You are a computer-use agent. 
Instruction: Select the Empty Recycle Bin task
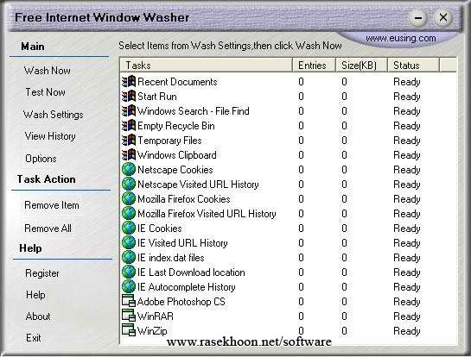point(176,126)
